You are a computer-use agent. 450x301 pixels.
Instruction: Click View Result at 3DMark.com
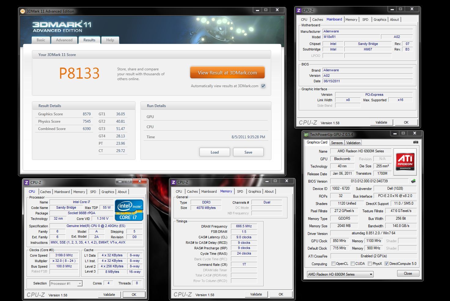tap(227, 73)
